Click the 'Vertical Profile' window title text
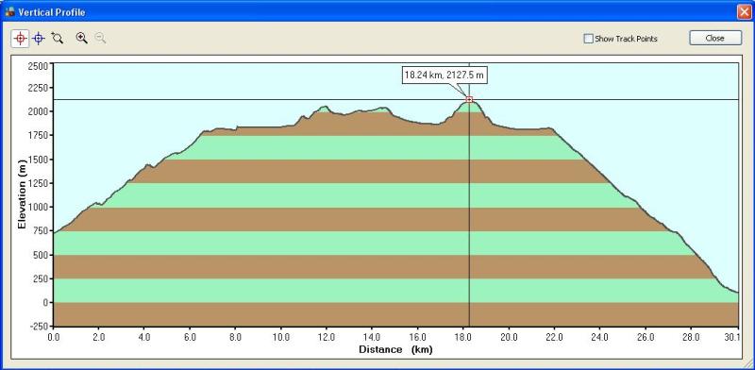The width and height of the screenshot is (755, 370). 52,12
